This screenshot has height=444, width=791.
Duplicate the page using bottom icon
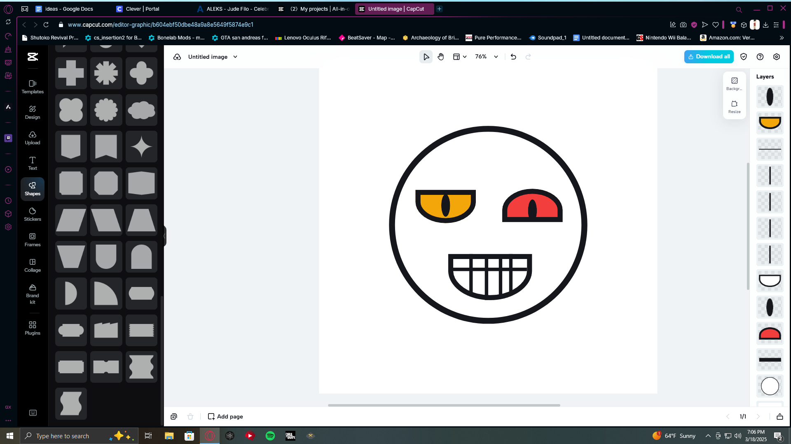(x=174, y=416)
